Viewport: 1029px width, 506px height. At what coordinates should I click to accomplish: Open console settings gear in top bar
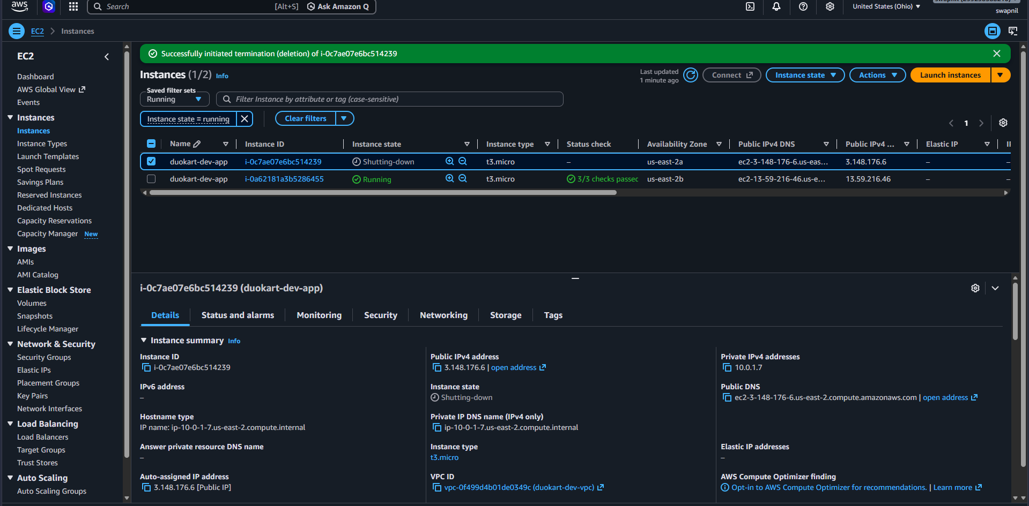830,6
